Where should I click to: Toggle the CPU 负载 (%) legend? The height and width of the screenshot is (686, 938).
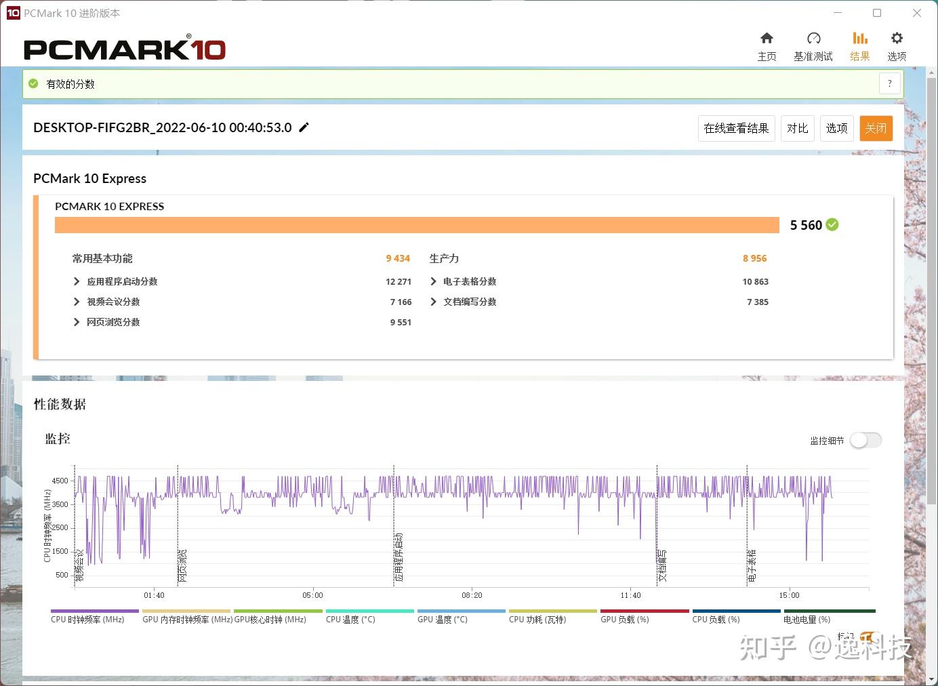click(x=736, y=616)
